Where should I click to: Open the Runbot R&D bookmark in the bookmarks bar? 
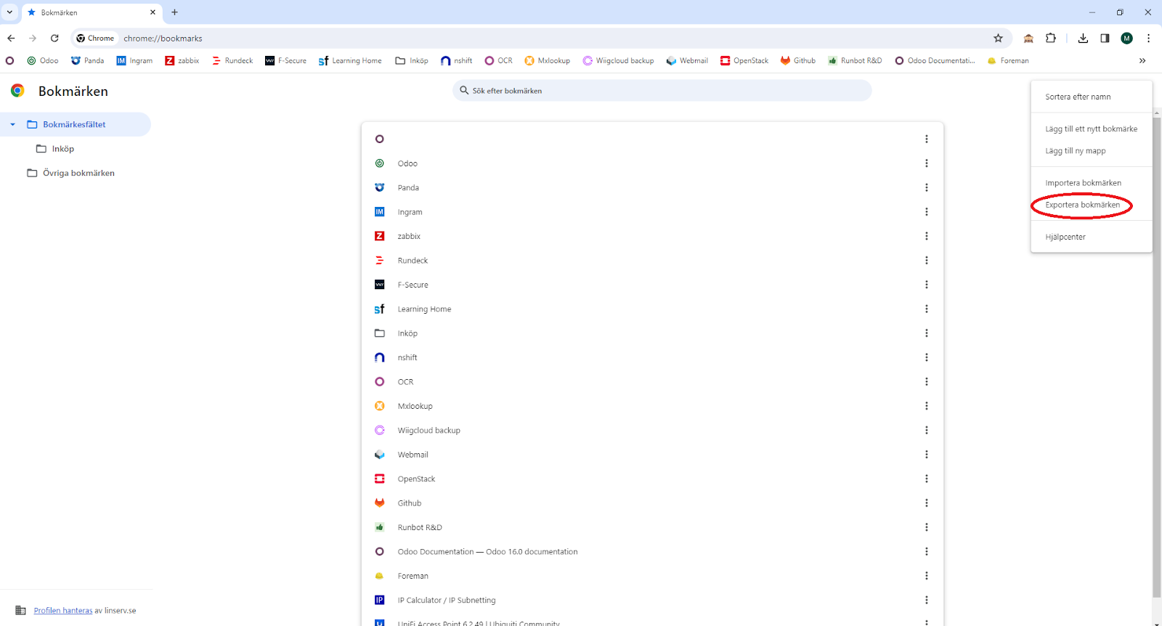[x=855, y=61]
